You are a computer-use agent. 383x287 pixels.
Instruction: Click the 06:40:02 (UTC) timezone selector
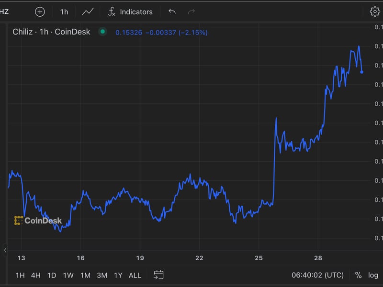(x=317, y=275)
